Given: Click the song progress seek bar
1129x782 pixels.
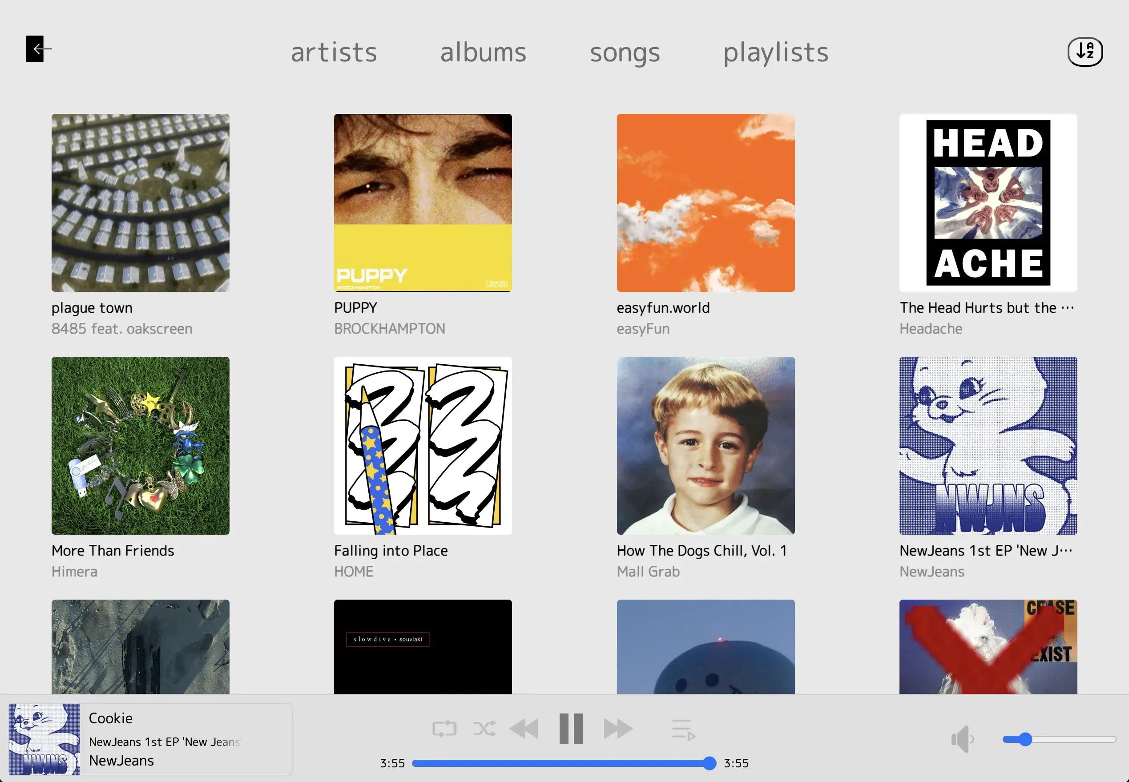Looking at the screenshot, I should tap(564, 763).
